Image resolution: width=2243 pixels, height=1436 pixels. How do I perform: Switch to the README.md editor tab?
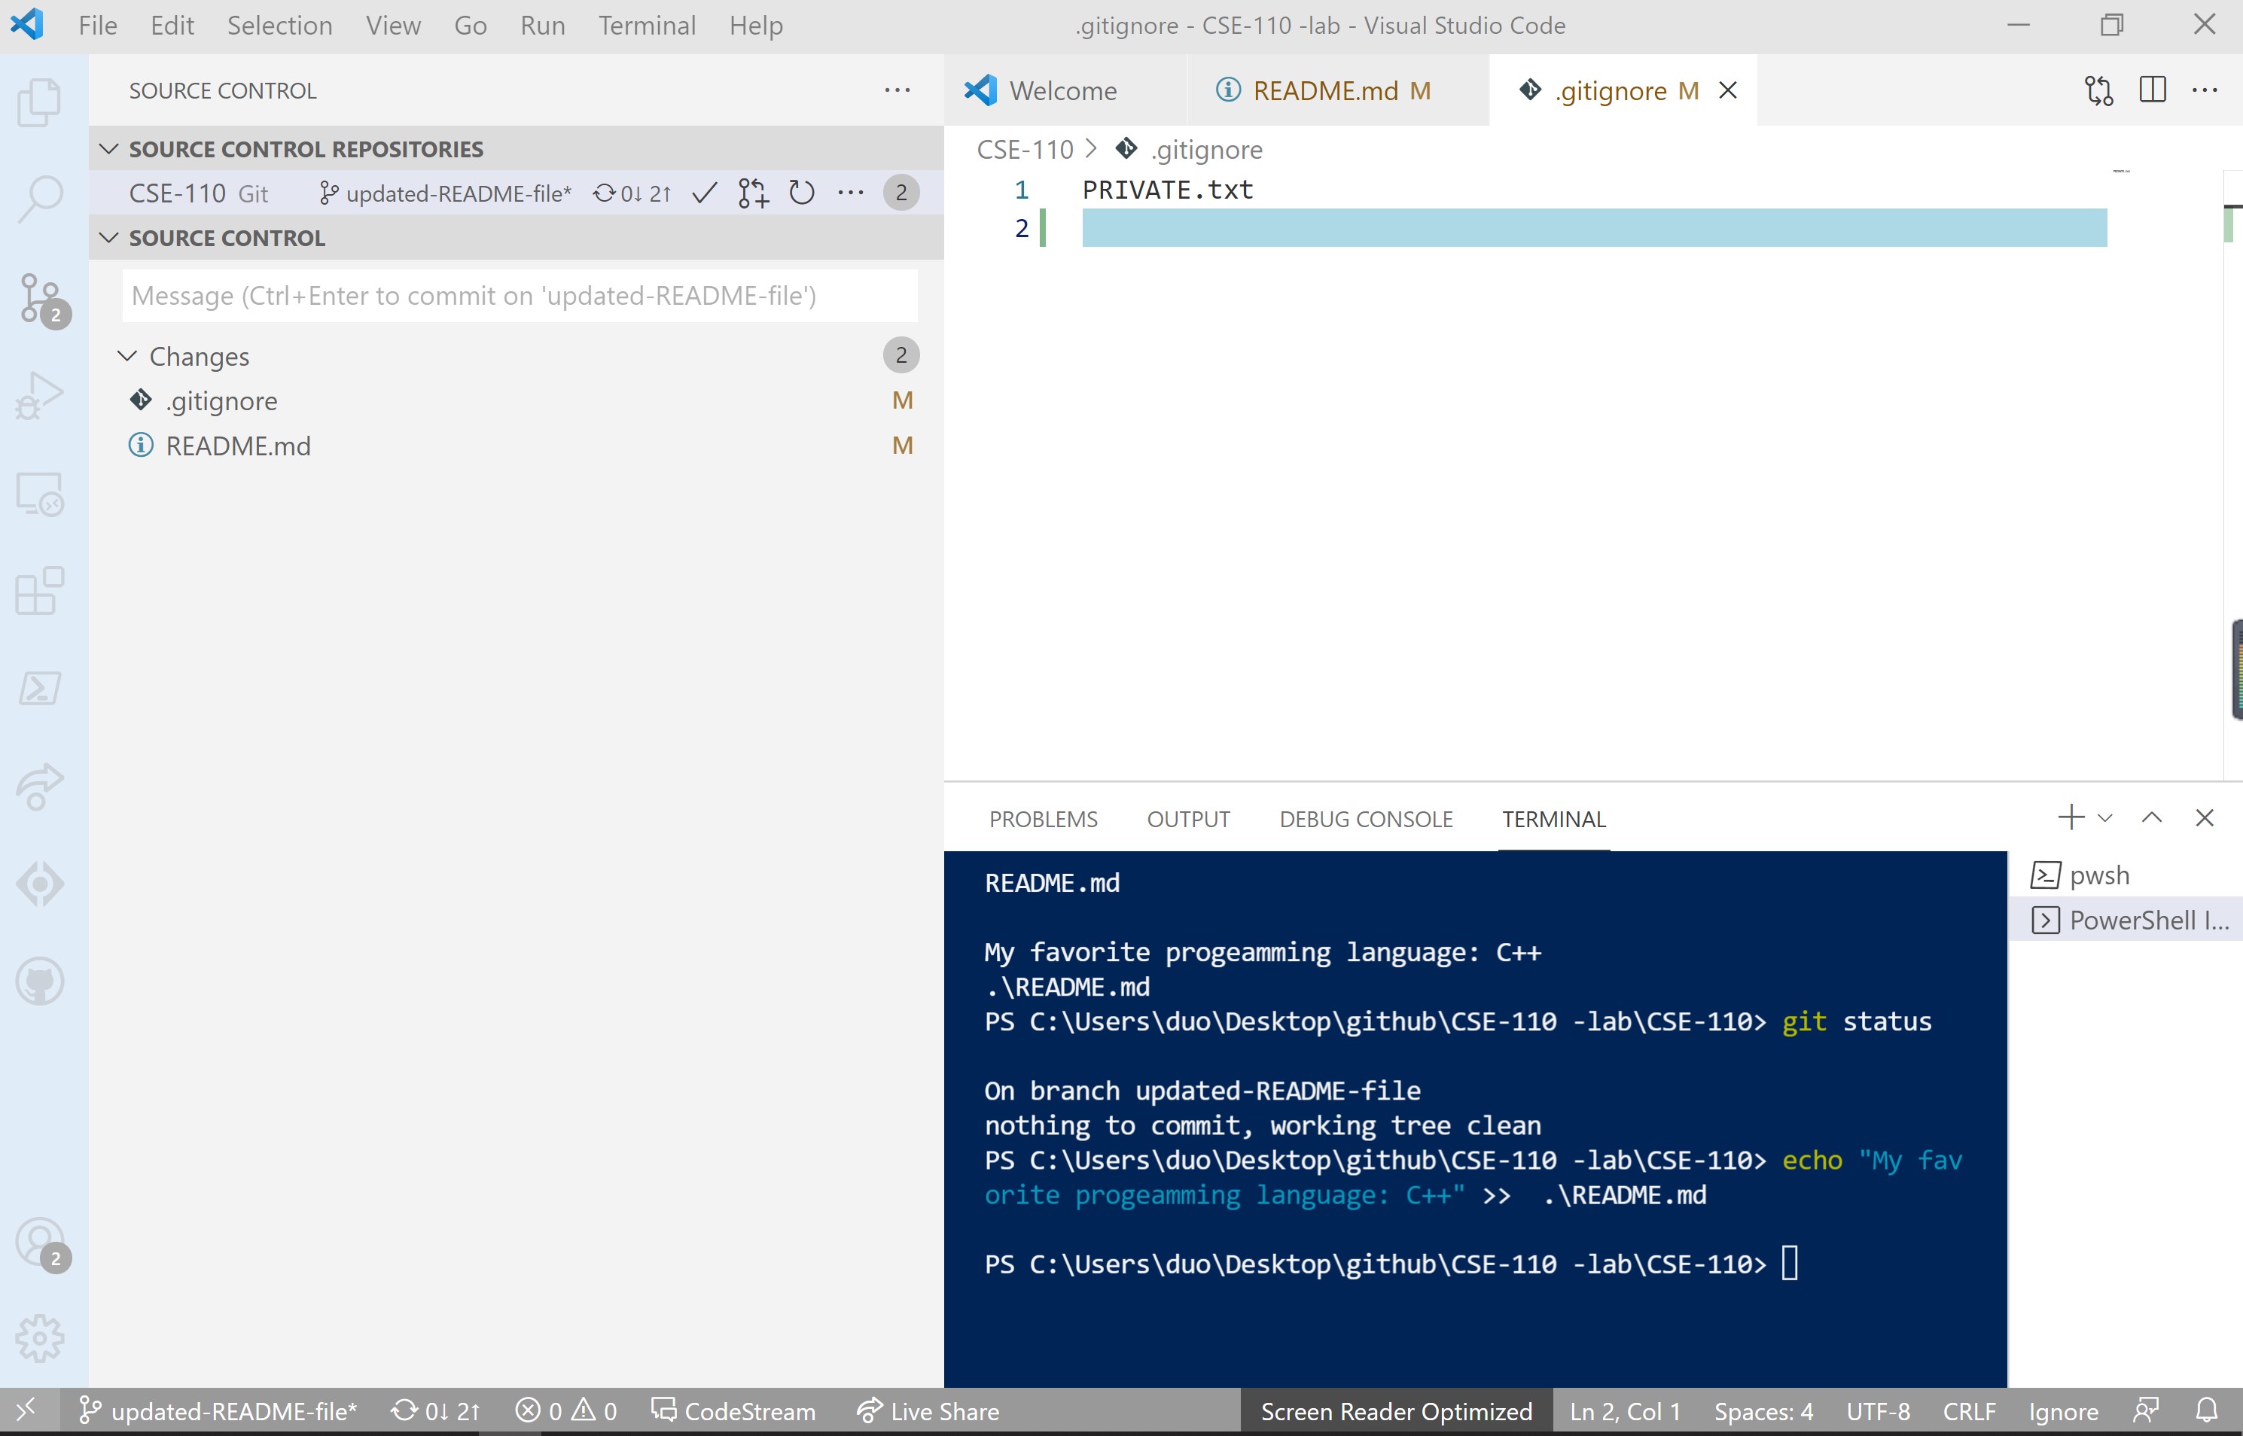1338,90
